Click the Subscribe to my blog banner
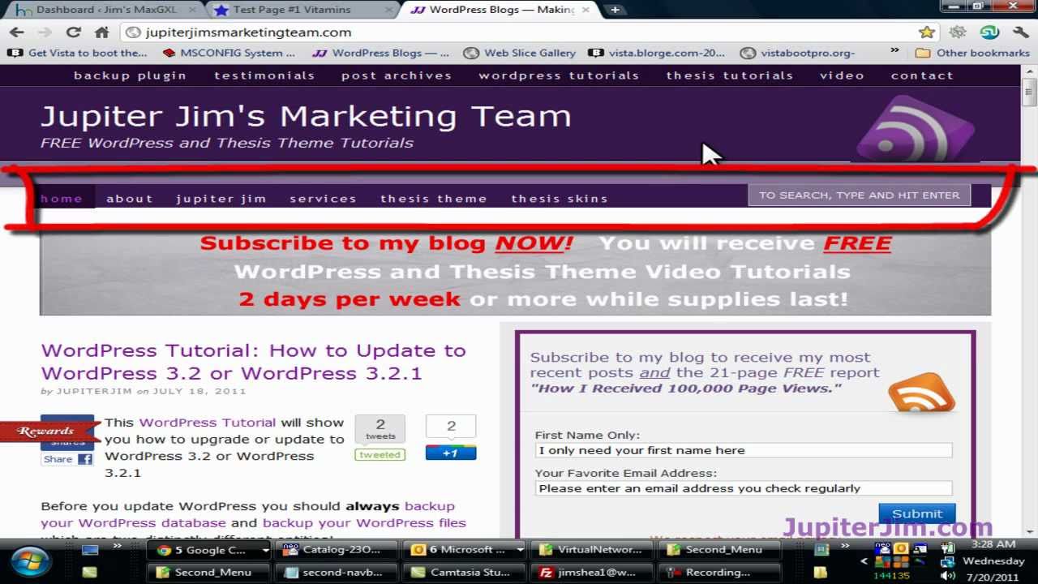 [515, 272]
